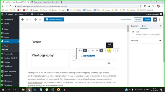Visit Demo . CARE OF WEB site link
The width and height of the screenshot is (165, 92).
(x=14, y=14)
